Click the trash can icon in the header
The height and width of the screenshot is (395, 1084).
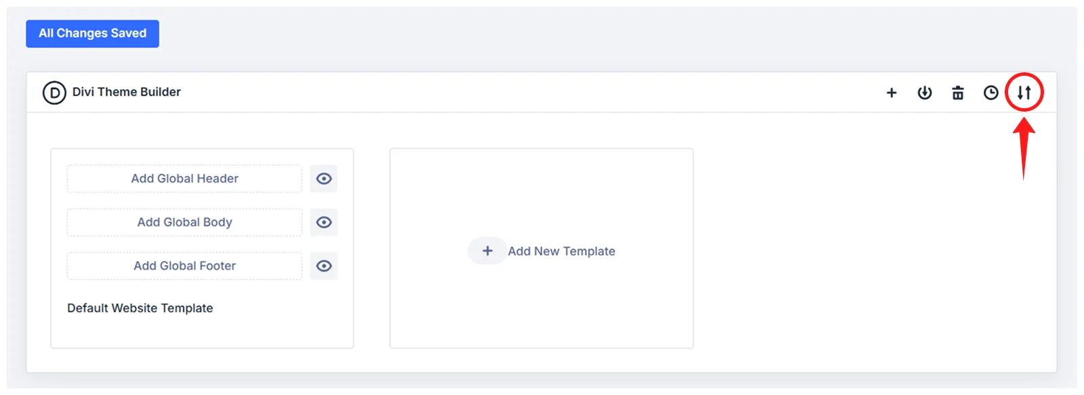pos(958,93)
